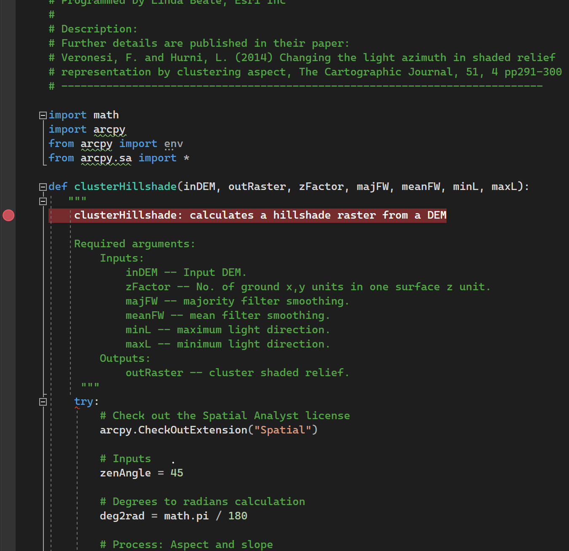The image size is (569, 551).
Task: Collapse the import statements block
Action: click(x=43, y=115)
